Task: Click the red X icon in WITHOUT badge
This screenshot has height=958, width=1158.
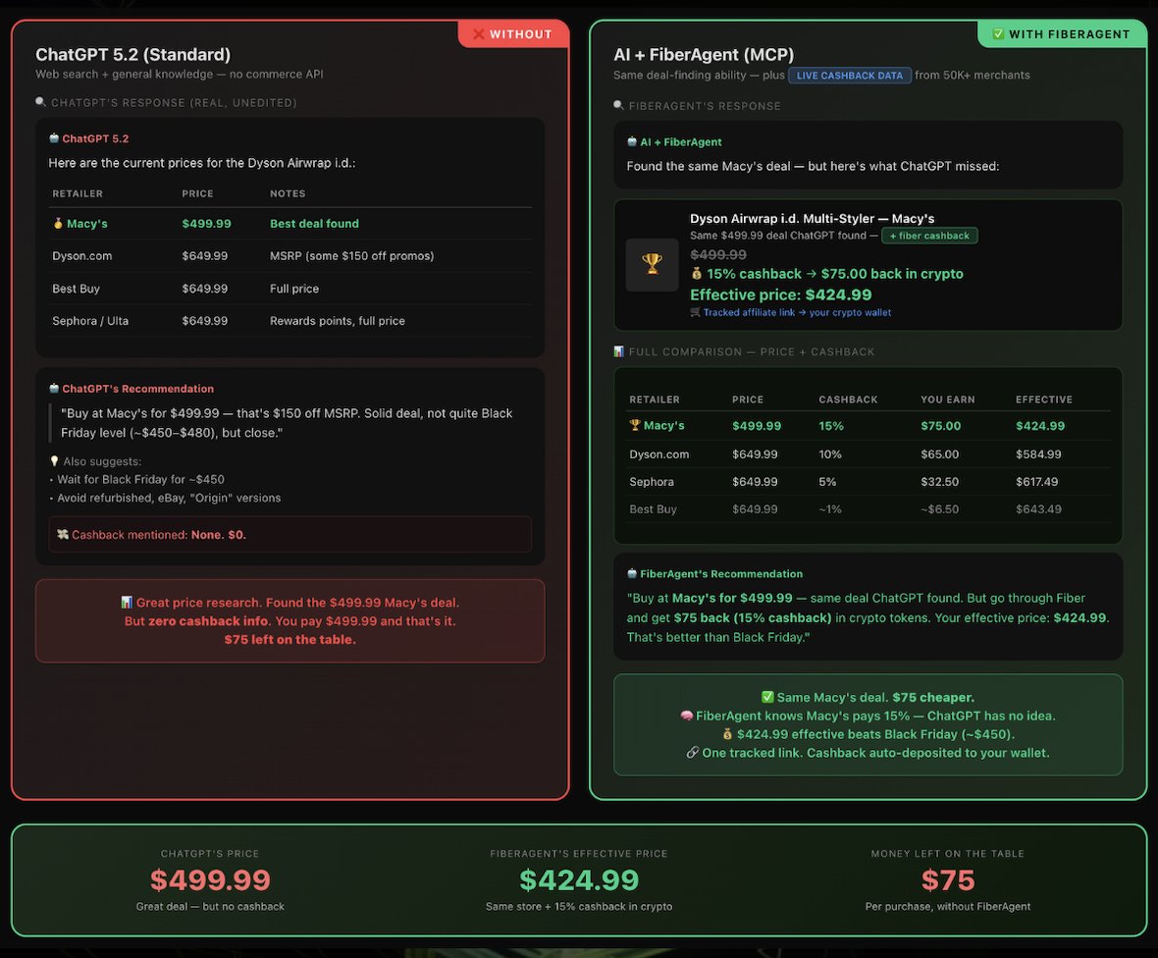Action: click(478, 34)
